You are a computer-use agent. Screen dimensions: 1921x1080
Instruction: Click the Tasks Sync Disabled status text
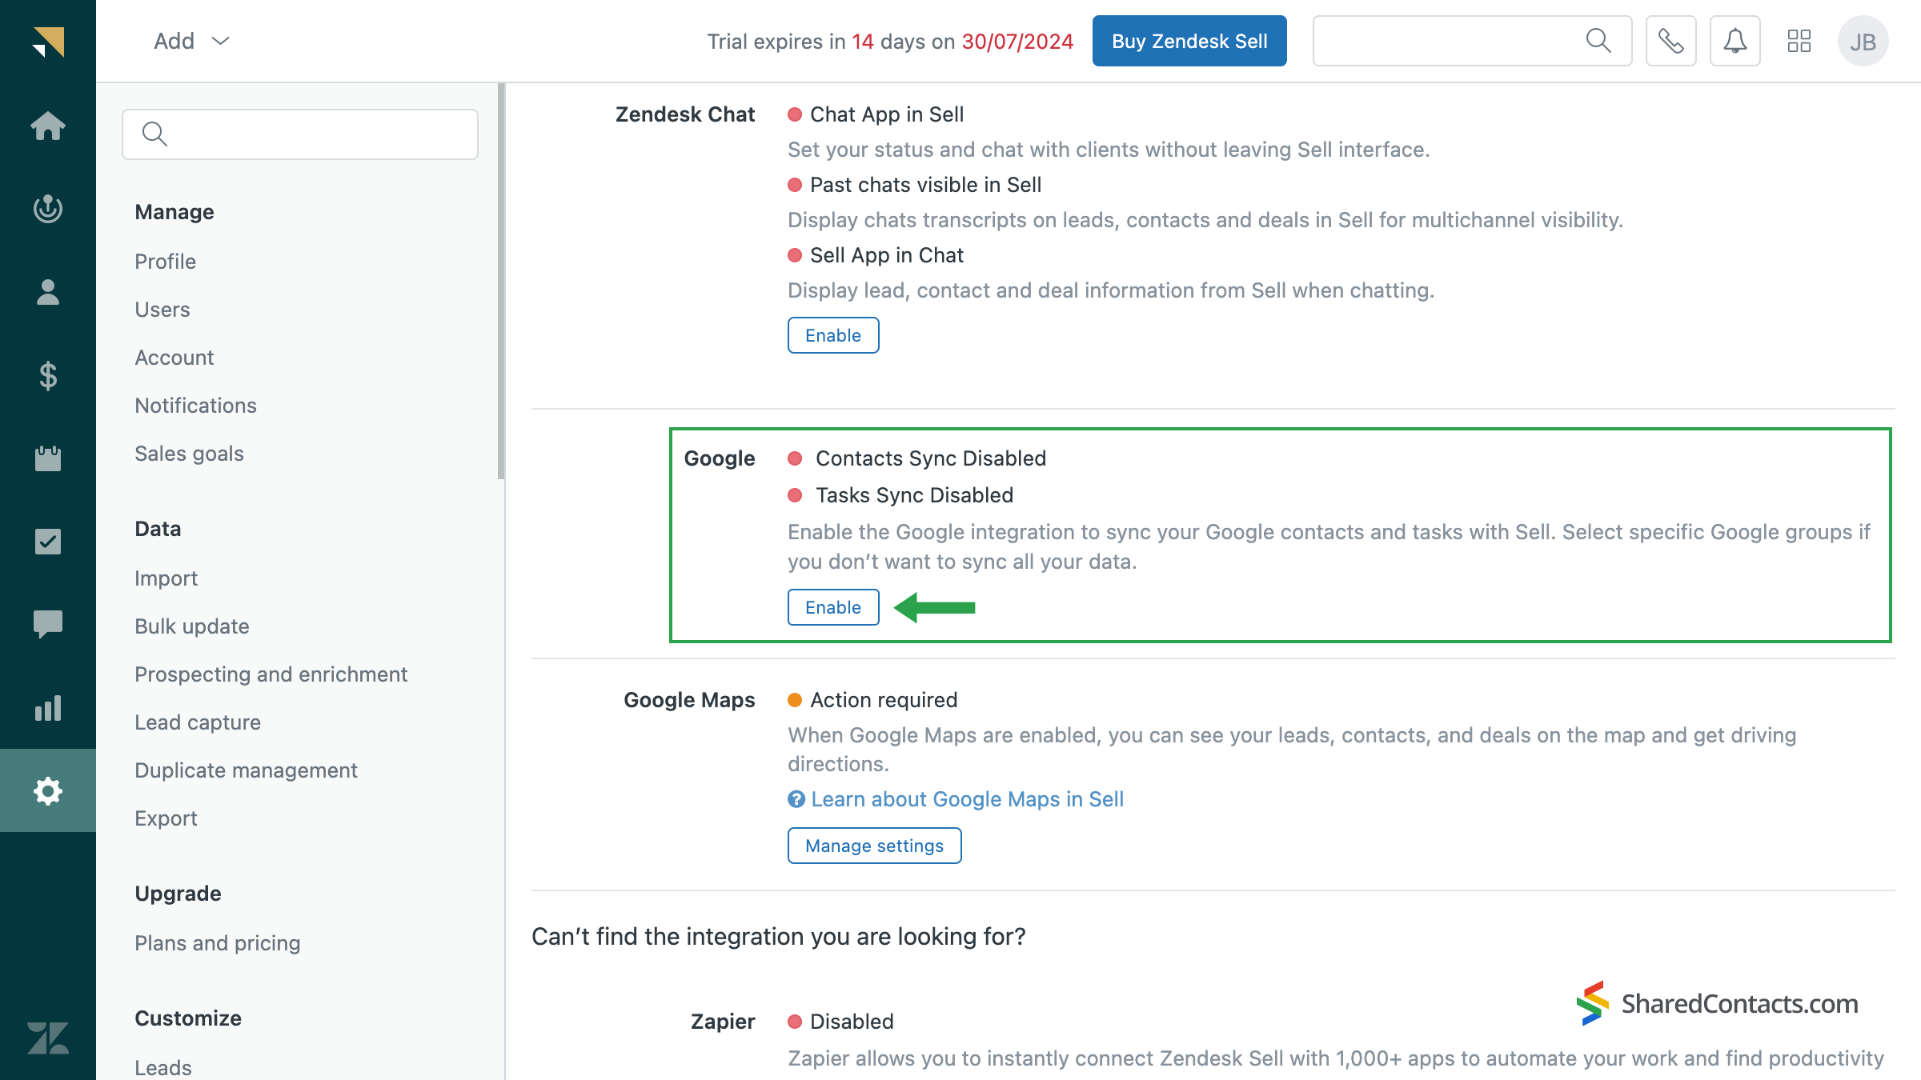point(915,495)
